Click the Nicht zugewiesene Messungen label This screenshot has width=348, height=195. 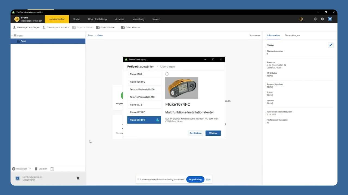point(32,178)
